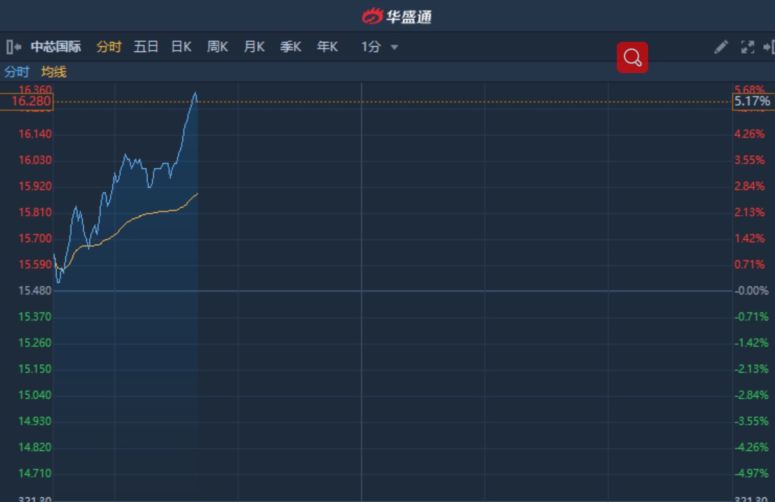
Task: Collapse the right panel using the arrow icon
Action: (x=769, y=47)
